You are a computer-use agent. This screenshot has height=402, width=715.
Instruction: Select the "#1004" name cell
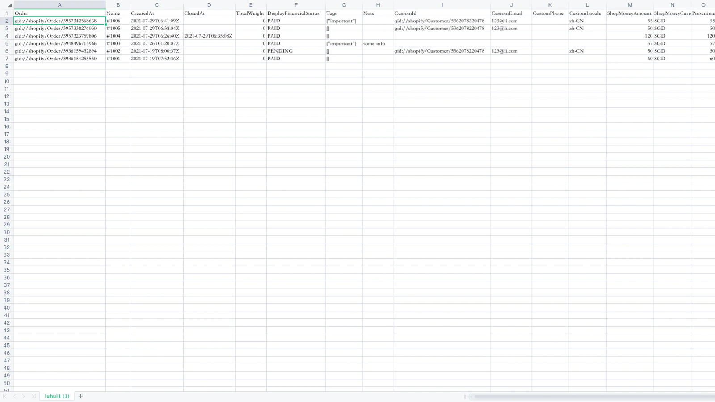[118, 36]
